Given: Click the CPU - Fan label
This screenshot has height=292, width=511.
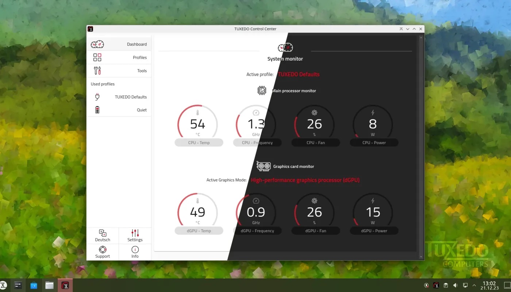Looking at the screenshot, I should (x=316, y=143).
